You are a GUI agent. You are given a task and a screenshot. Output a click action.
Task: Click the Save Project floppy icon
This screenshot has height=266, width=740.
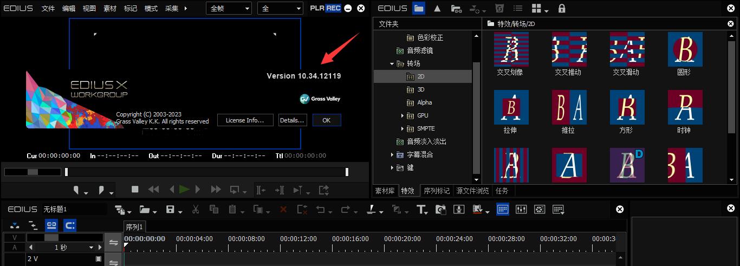tap(170, 210)
